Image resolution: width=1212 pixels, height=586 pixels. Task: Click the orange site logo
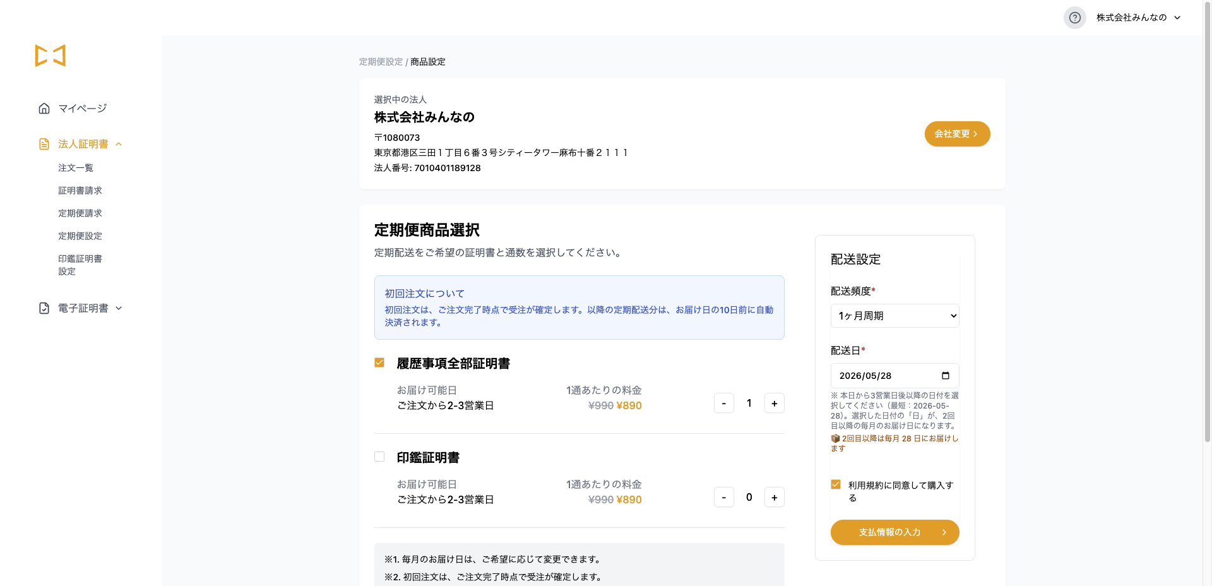tap(50, 56)
